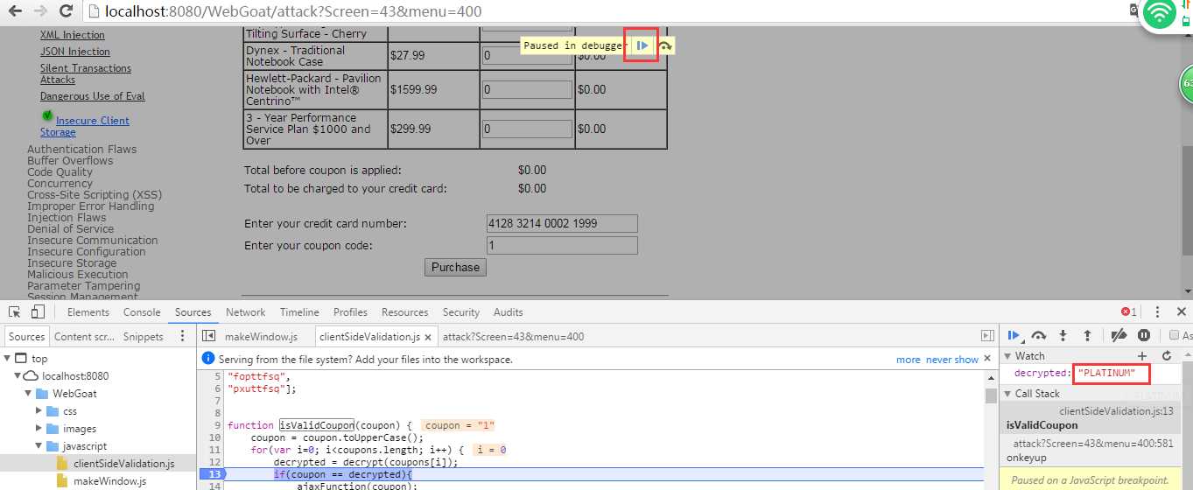Open Dangerous Use of Eval link
This screenshot has width=1193, height=490.
(x=93, y=96)
